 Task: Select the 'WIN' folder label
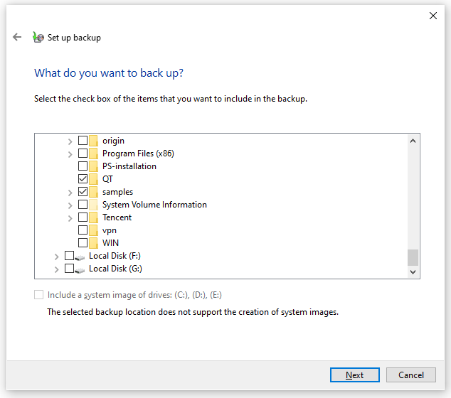110,243
